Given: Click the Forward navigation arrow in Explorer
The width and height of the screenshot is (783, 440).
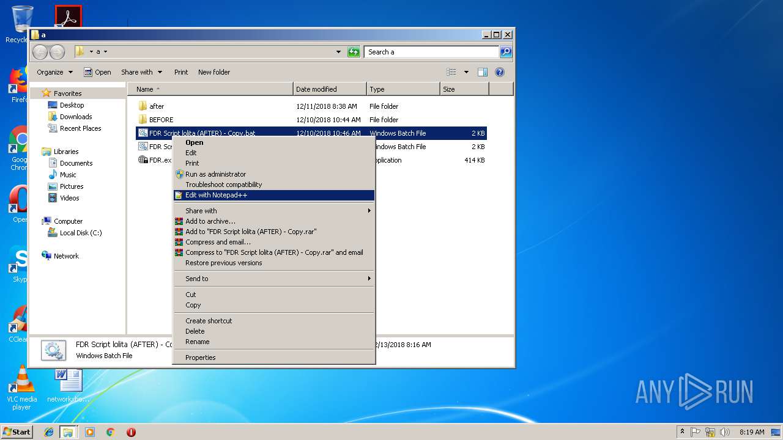Looking at the screenshot, I should [x=57, y=52].
